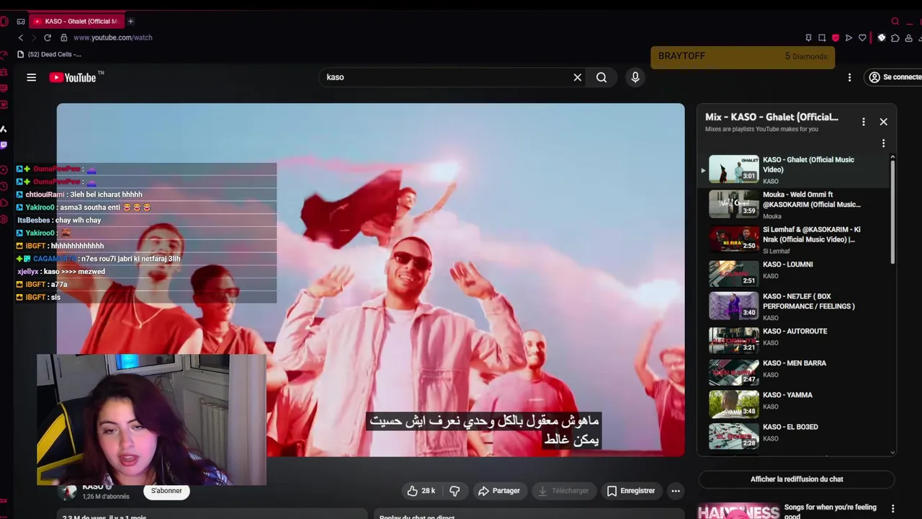Open the KASO channel avatar
Viewport: 922px width, 519px height.
tap(68, 492)
